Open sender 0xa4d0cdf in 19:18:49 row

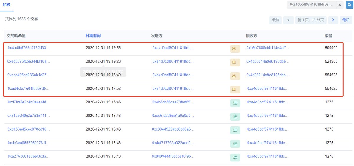173,75
